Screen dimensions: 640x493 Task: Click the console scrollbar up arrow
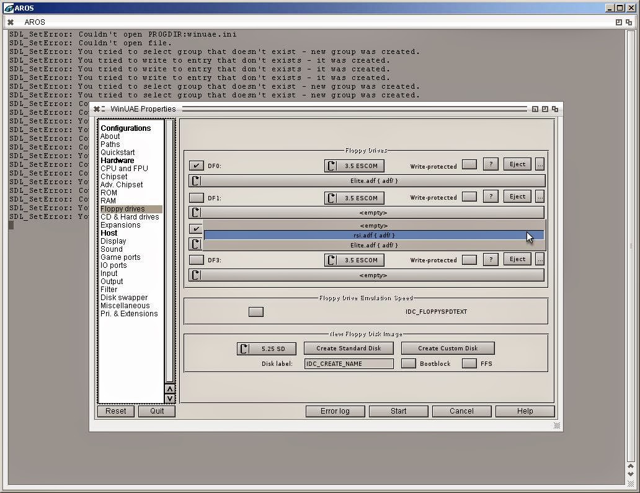tap(631, 466)
